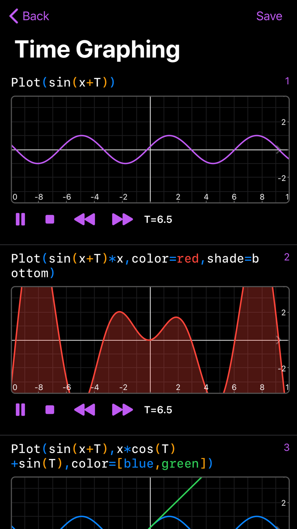Pause the red shaded graph animation
The height and width of the screenshot is (529, 297).
(20, 410)
